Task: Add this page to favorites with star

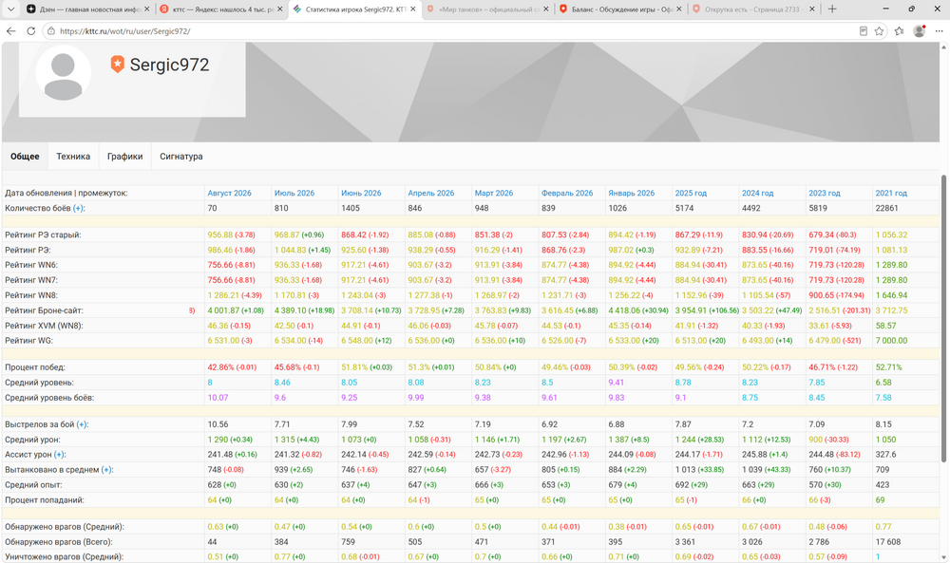Action: click(879, 31)
